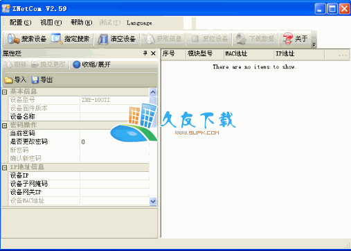Minimize the ZNetCom window

pyautogui.click(x=320, y=9)
